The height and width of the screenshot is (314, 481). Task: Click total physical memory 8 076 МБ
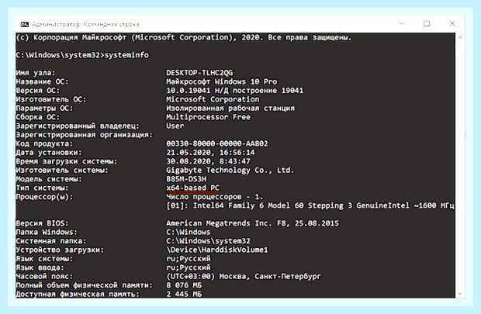pos(184,285)
